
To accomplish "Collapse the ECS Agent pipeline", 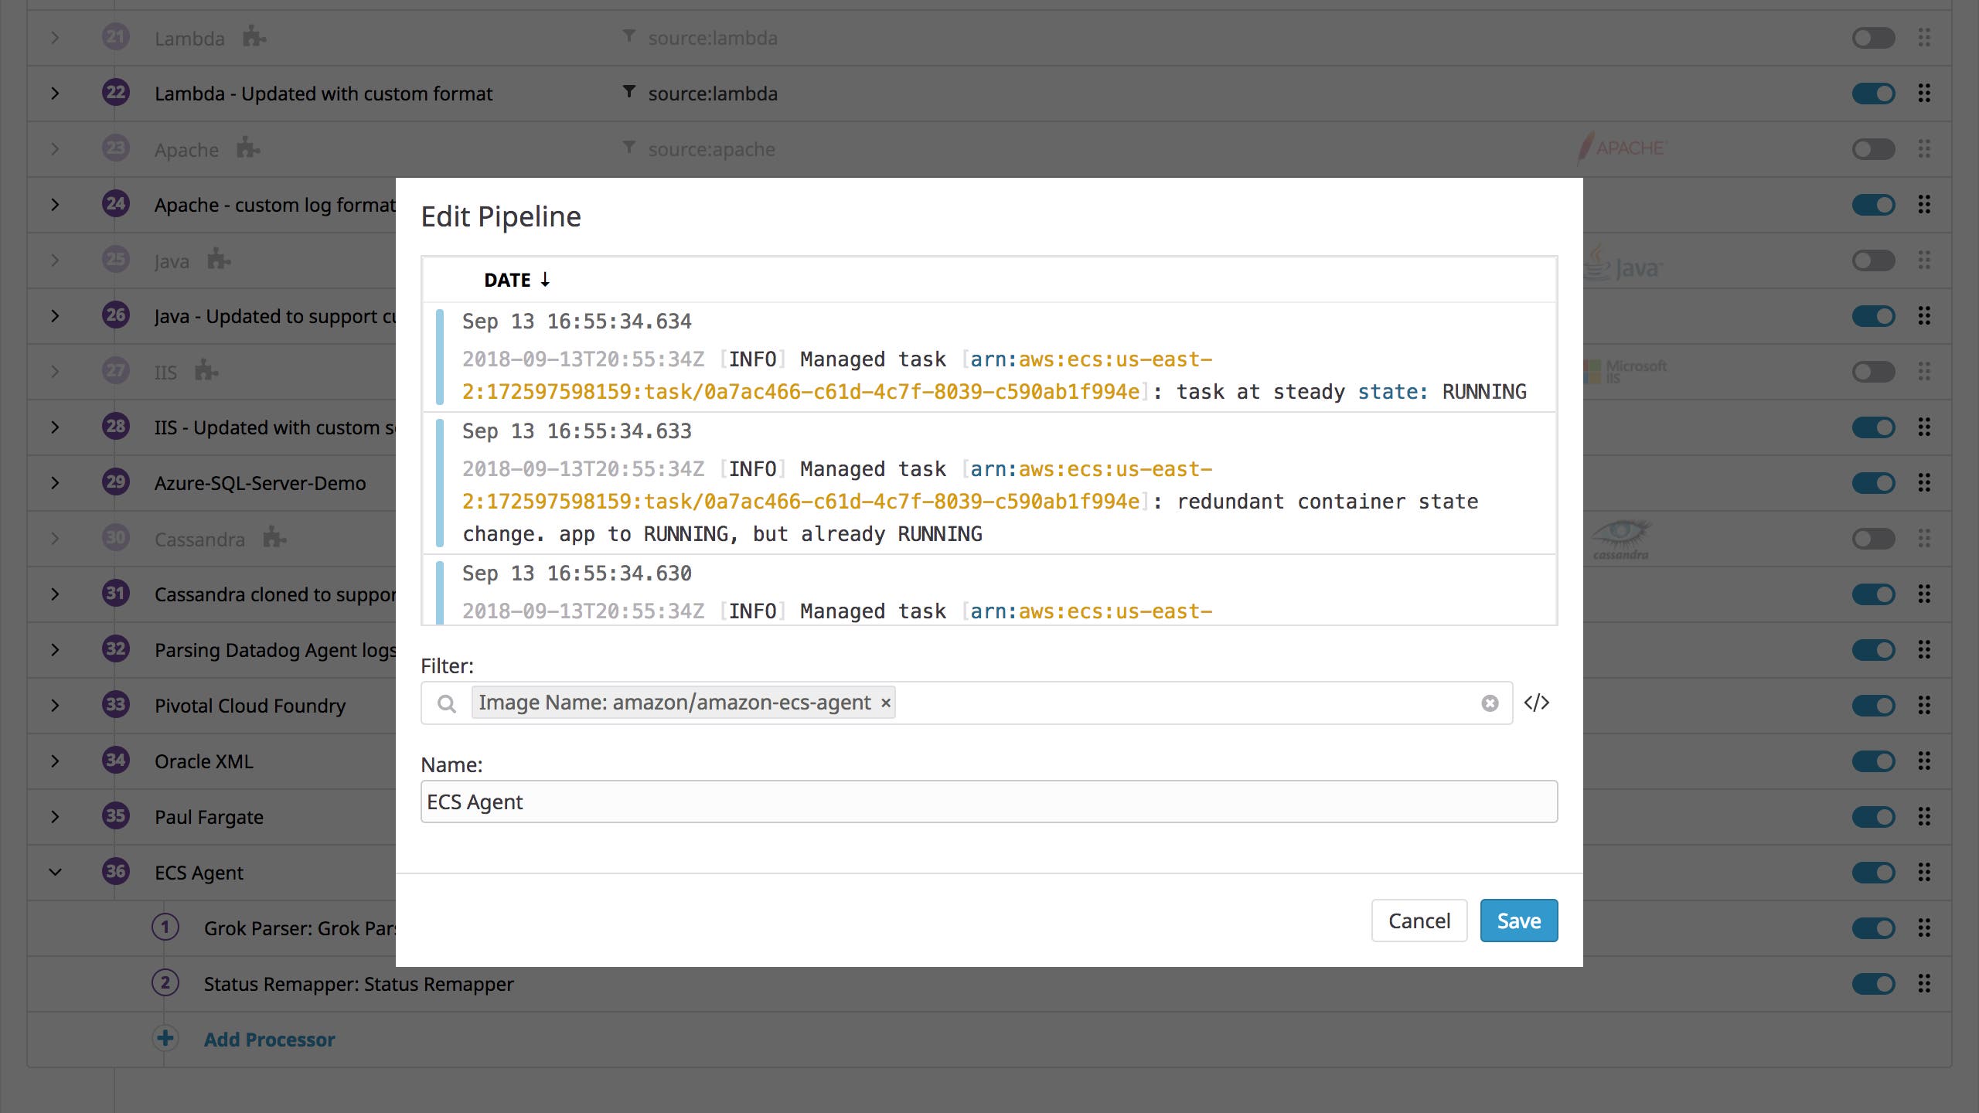I will (x=55, y=872).
